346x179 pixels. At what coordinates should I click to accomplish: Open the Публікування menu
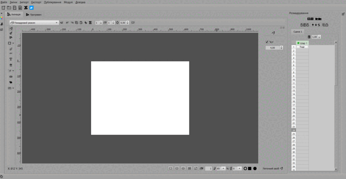pos(53,2)
